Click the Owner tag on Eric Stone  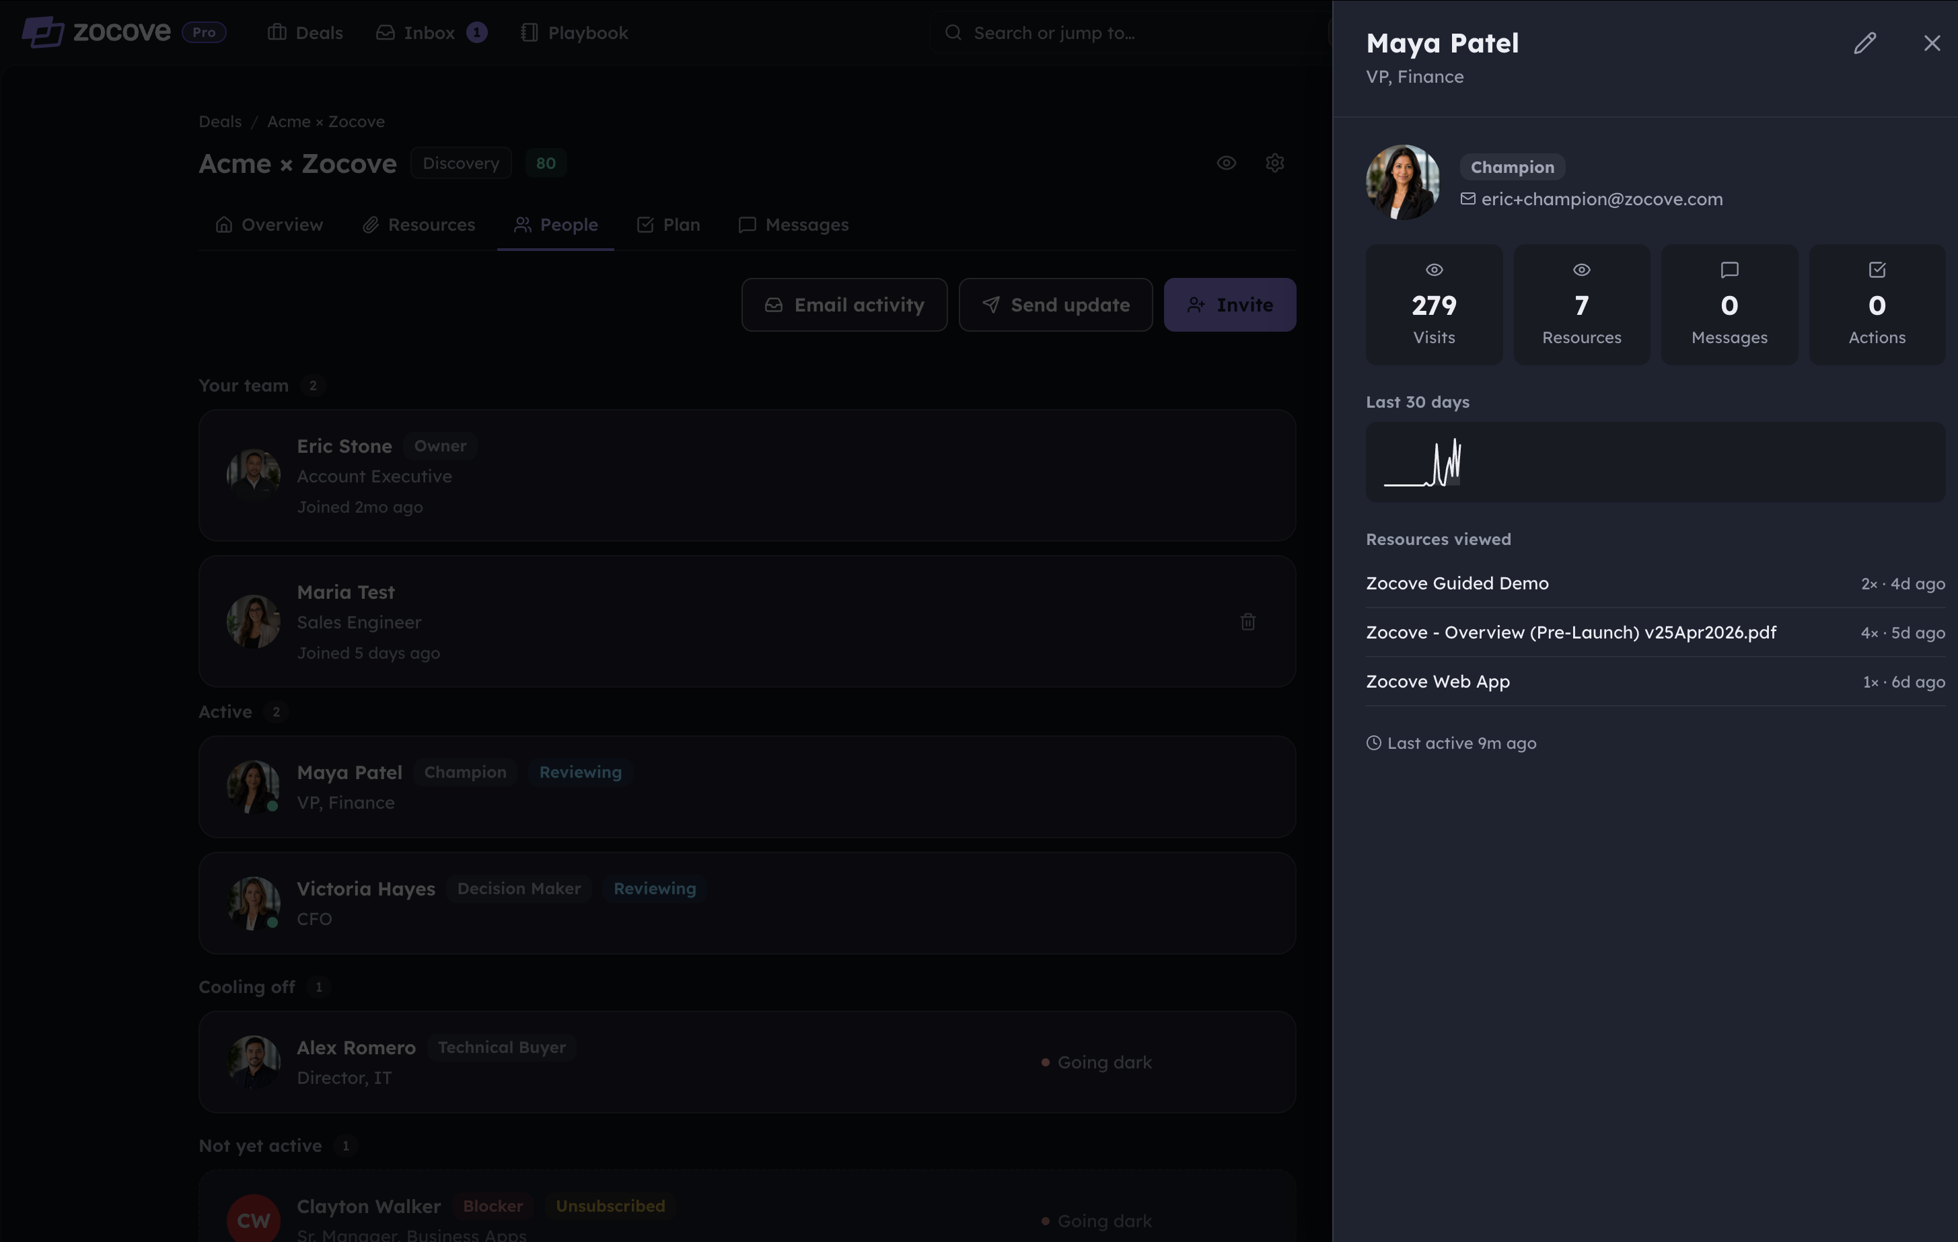point(440,446)
